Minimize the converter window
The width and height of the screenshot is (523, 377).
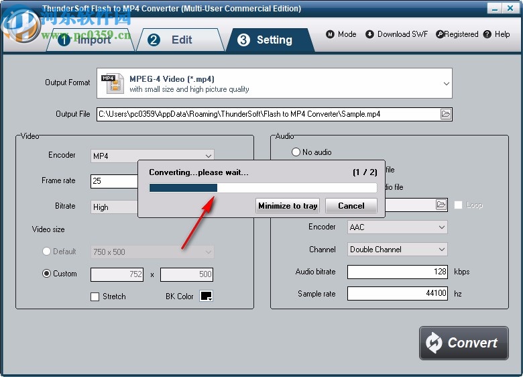[495, 8]
